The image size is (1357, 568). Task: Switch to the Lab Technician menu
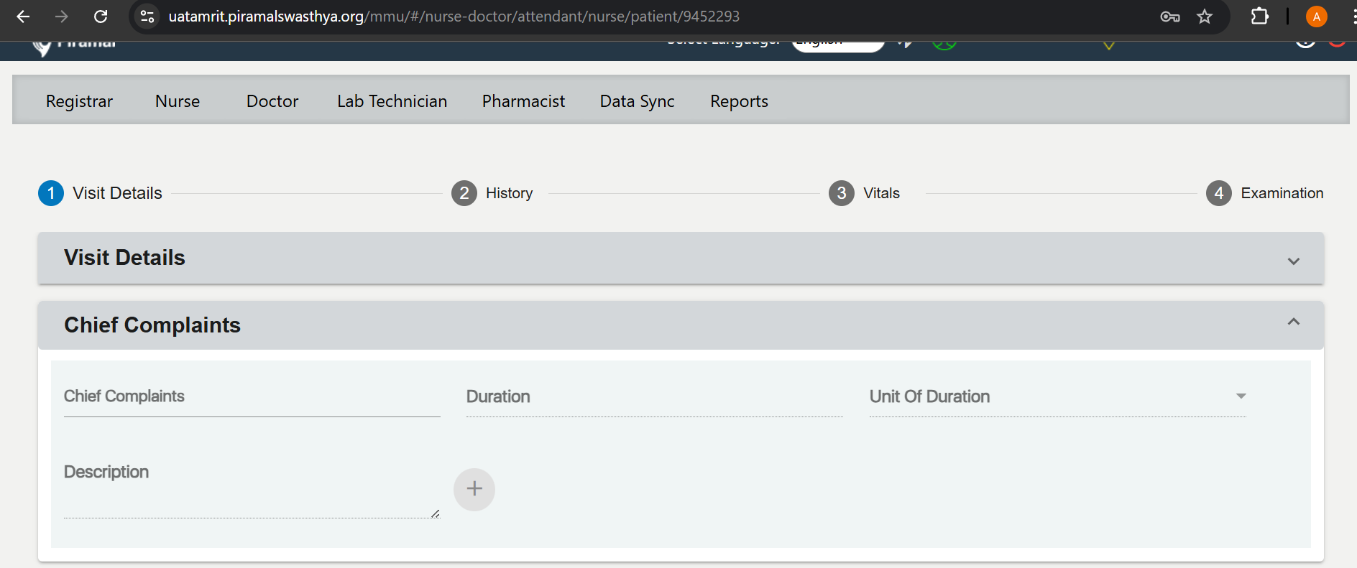[x=392, y=101]
